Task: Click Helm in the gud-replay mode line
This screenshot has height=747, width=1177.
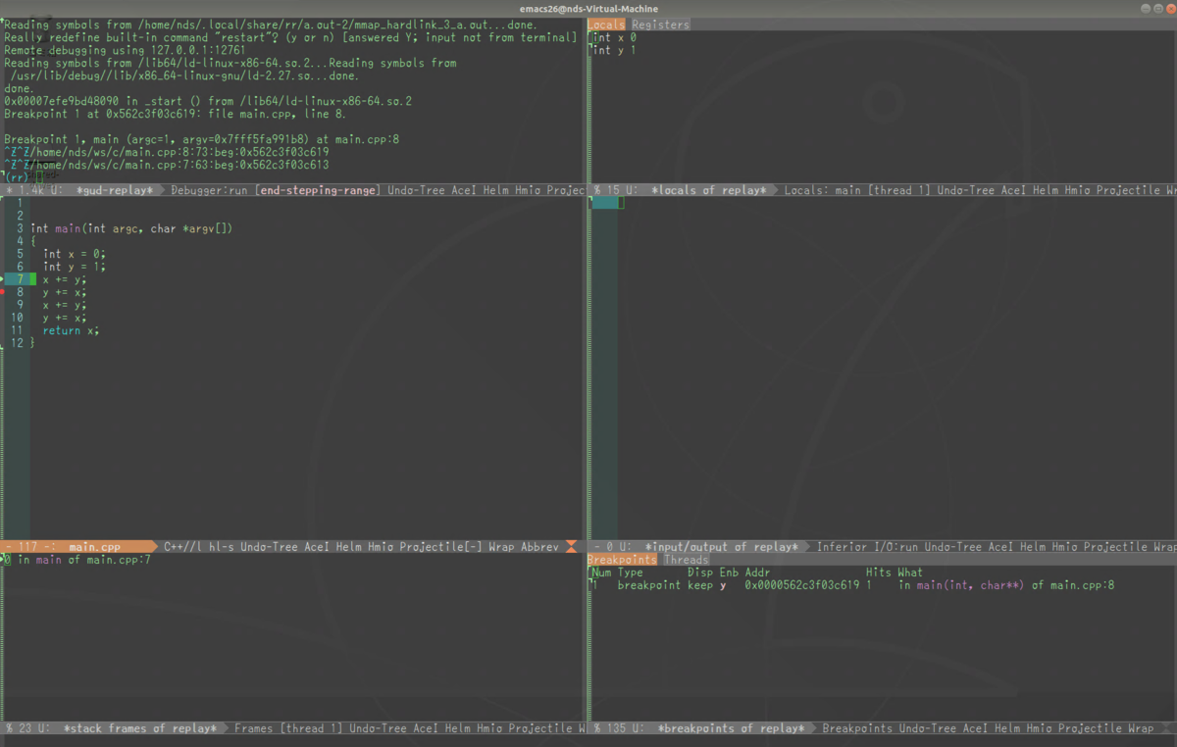Action: [495, 190]
